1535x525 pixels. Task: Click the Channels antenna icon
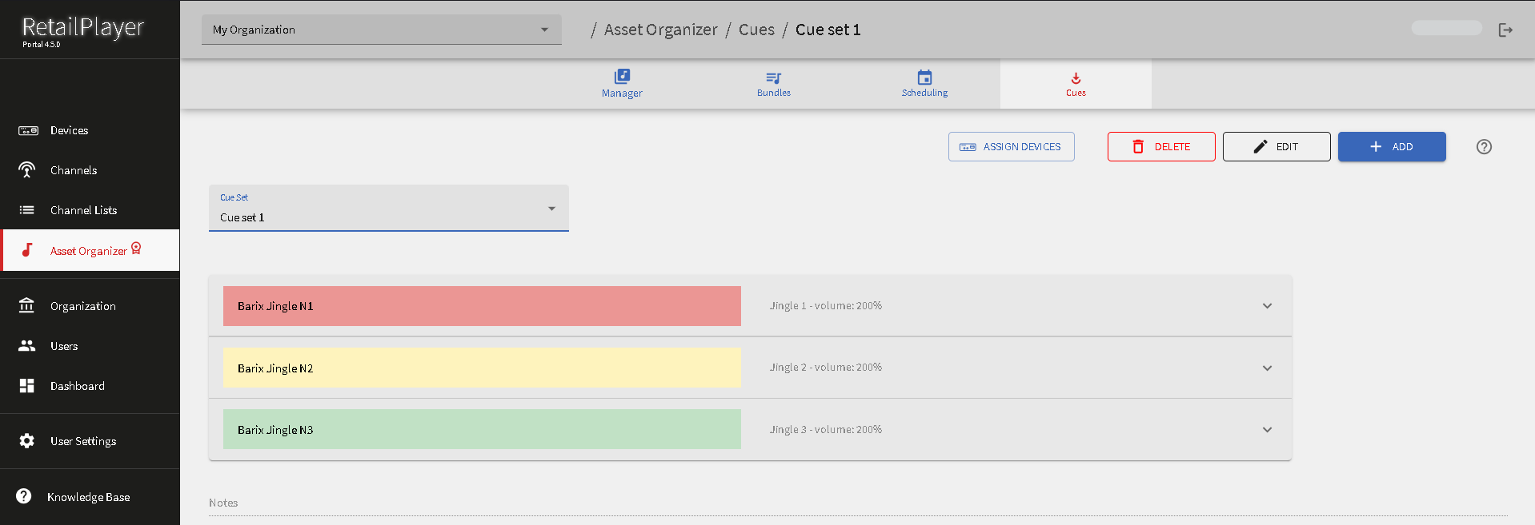(27, 170)
